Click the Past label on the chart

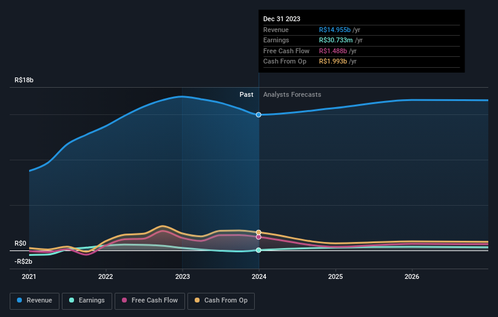[246, 95]
